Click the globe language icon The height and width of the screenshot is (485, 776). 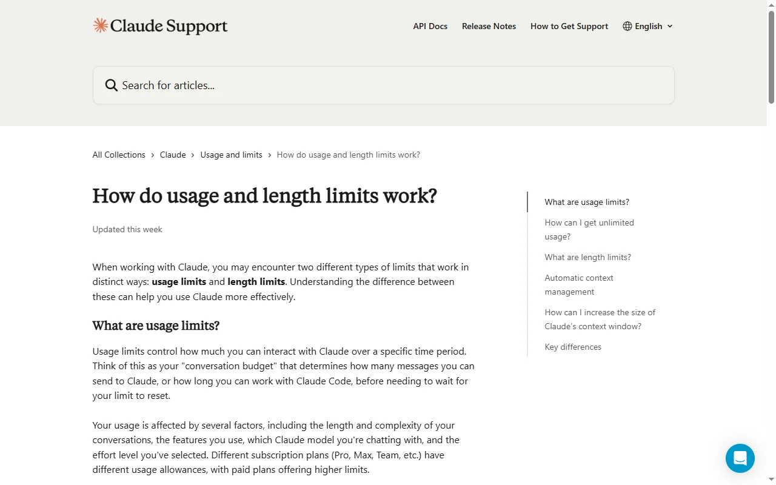627,26
